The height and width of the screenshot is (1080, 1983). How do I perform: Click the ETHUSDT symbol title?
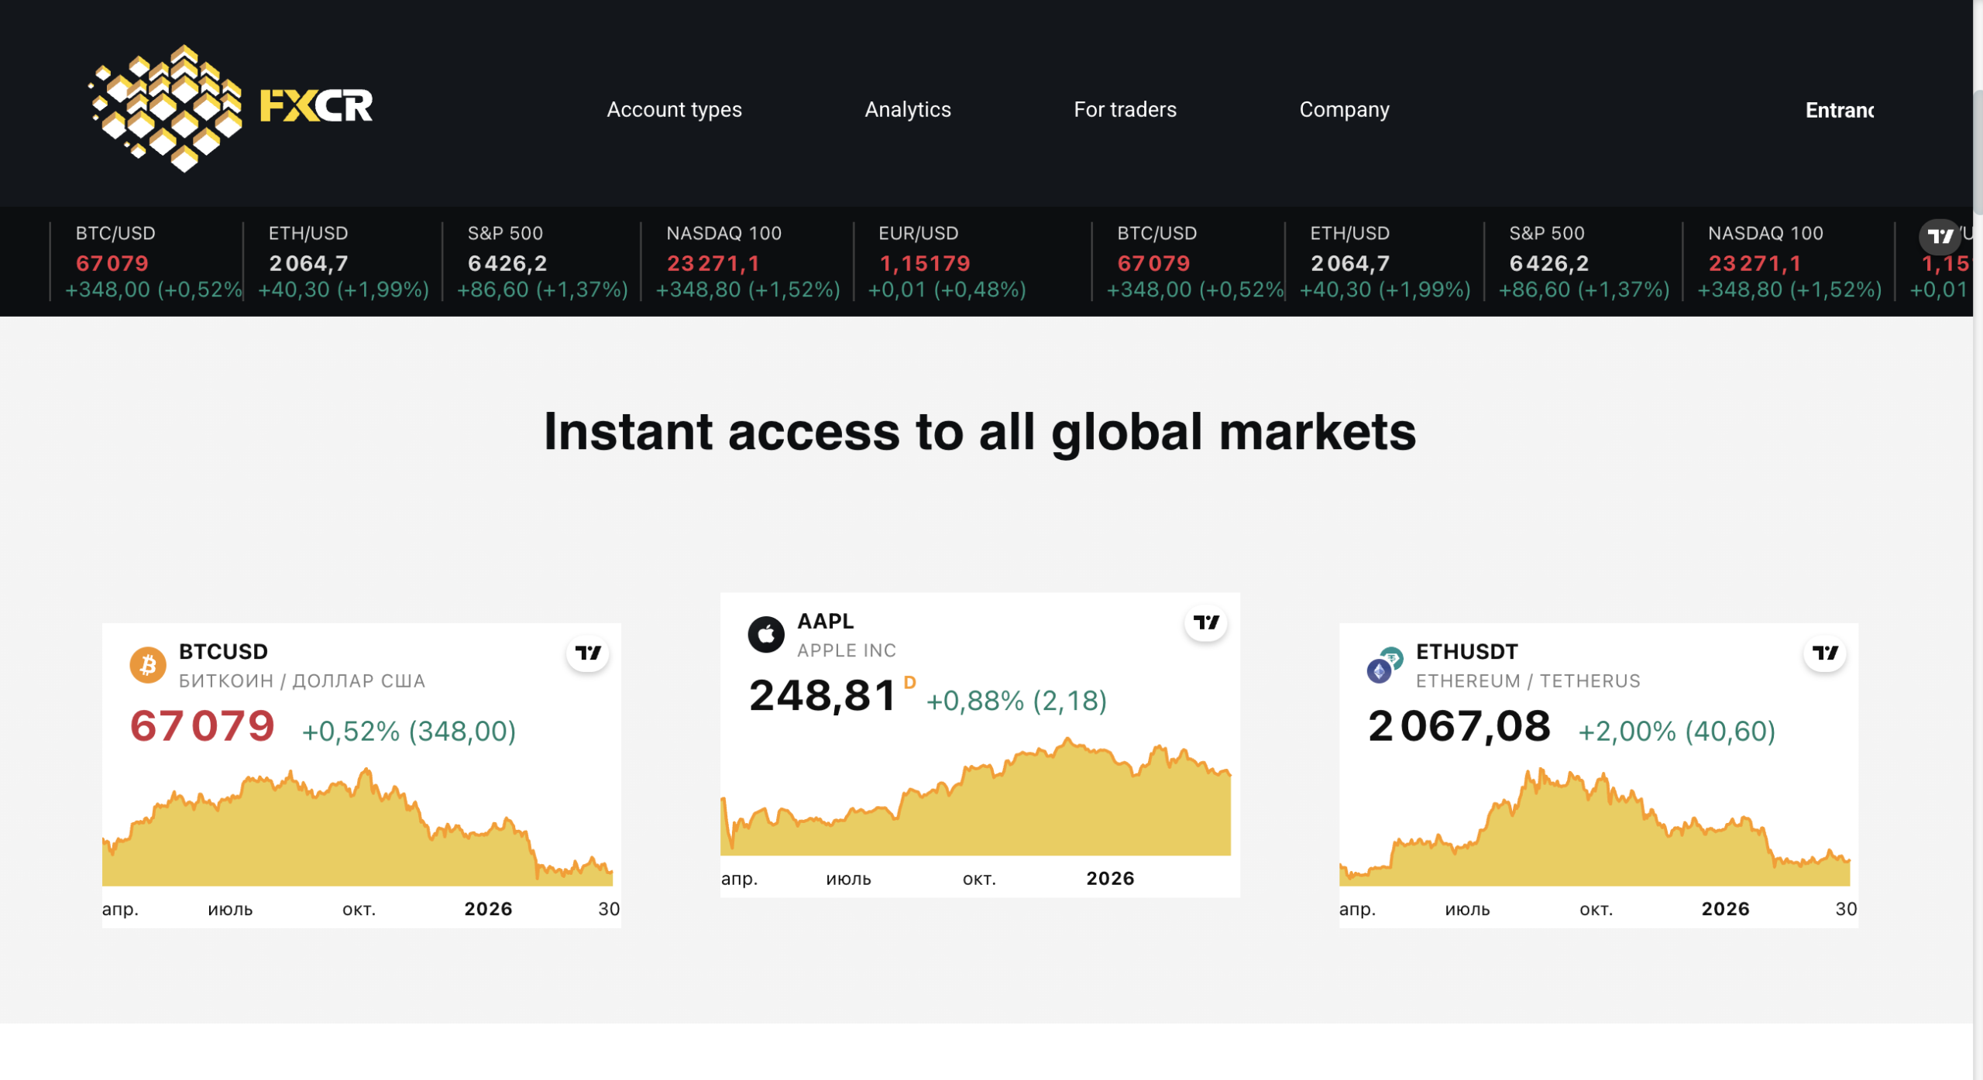coord(1467,652)
